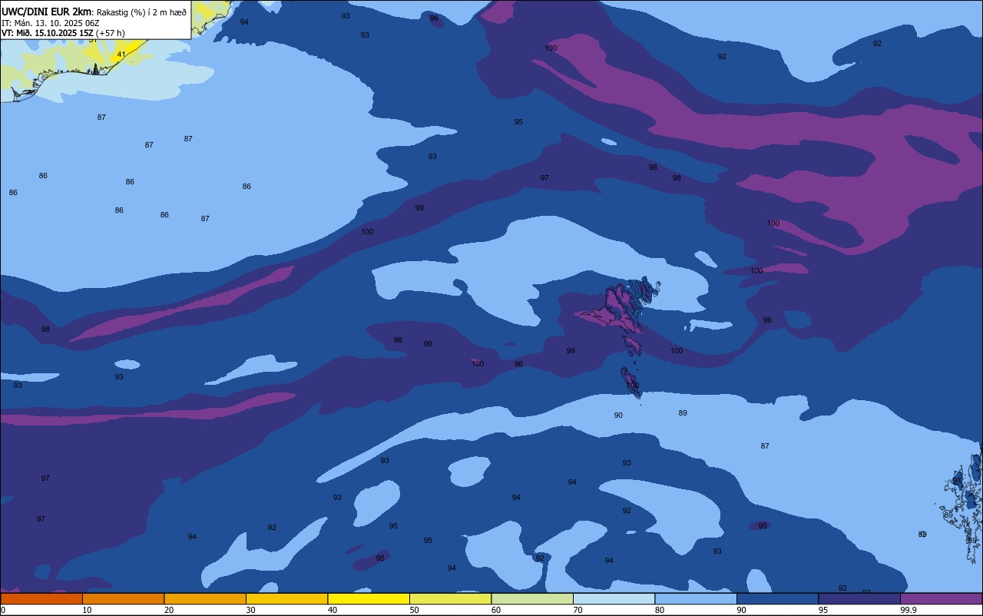This screenshot has height=616, width=983.
Task: Select the orange 10–20 legend swatch
Action: click(123, 598)
